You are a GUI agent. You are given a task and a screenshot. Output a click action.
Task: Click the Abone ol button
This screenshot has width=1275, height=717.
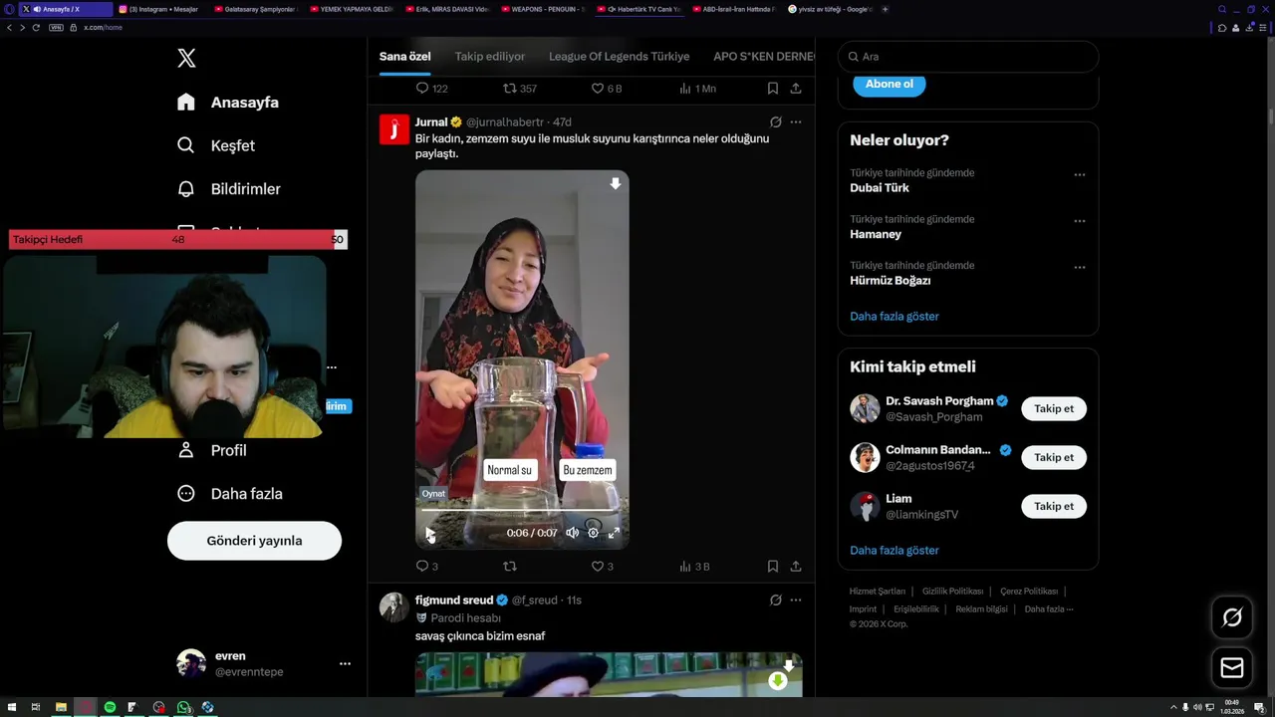(x=890, y=84)
